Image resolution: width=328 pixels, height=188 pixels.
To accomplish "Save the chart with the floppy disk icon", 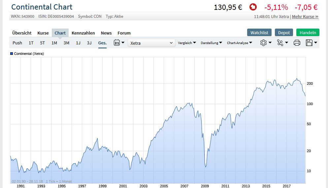I will click(309, 43).
